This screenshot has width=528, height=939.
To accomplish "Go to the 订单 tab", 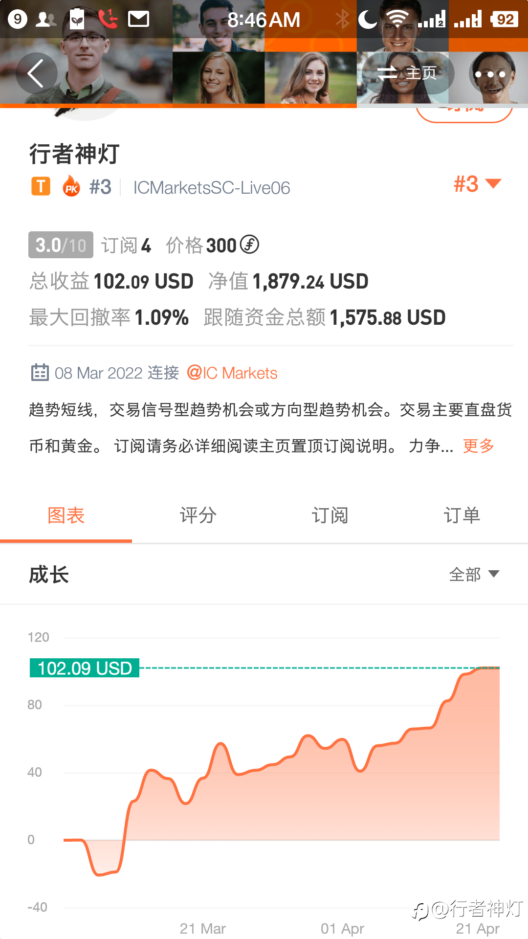I will pyautogui.click(x=462, y=515).
